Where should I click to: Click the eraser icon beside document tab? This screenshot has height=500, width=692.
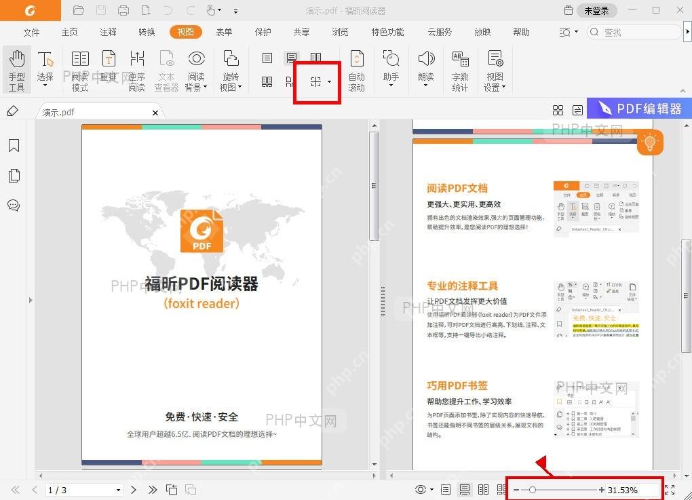(14, 111)
